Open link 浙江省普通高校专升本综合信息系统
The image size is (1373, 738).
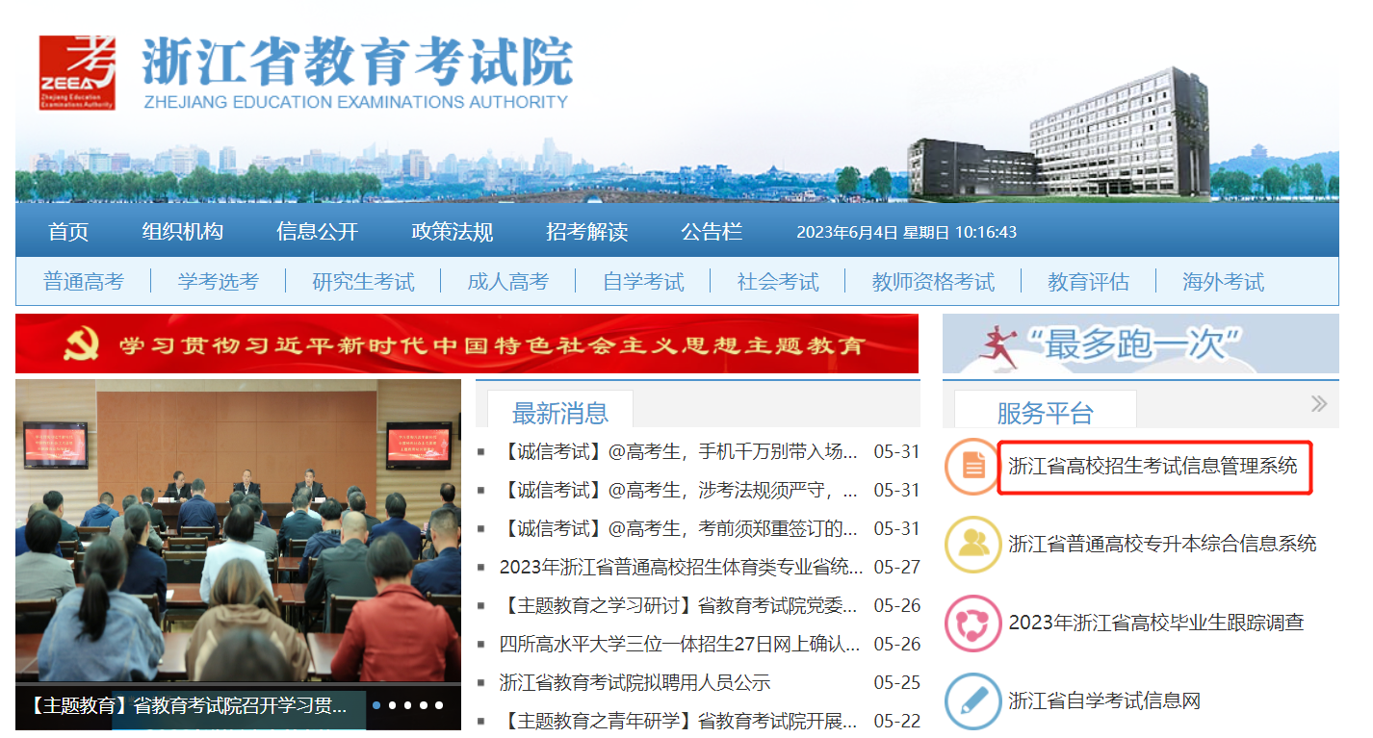1162,544
